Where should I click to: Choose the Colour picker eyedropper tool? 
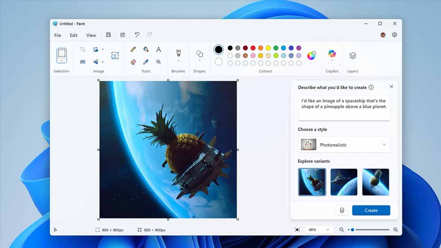(146, 62)
